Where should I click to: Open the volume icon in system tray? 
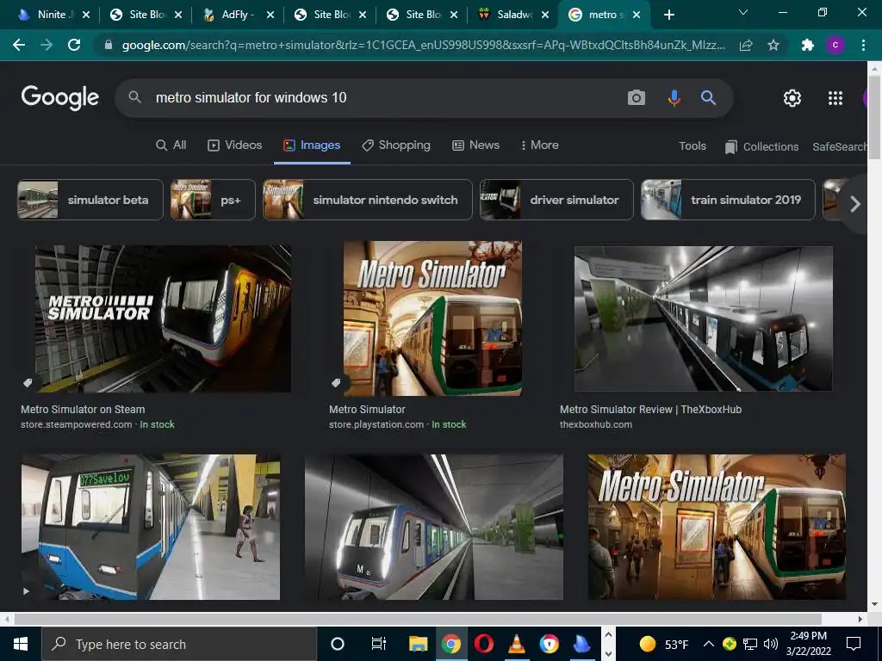771,644
